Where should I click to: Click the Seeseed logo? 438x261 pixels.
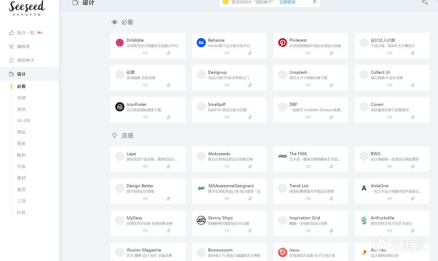[27, 8]
